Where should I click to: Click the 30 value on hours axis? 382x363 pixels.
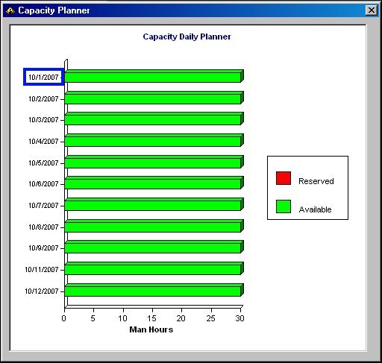[x=240, y=318]
